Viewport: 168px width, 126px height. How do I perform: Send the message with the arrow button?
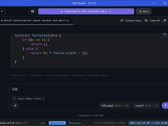[x=165, y=106]
